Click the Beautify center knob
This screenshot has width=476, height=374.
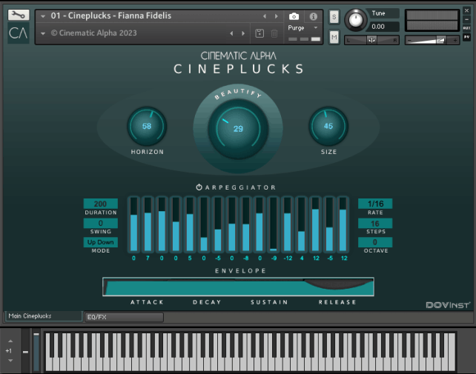[x=238, y=129]
